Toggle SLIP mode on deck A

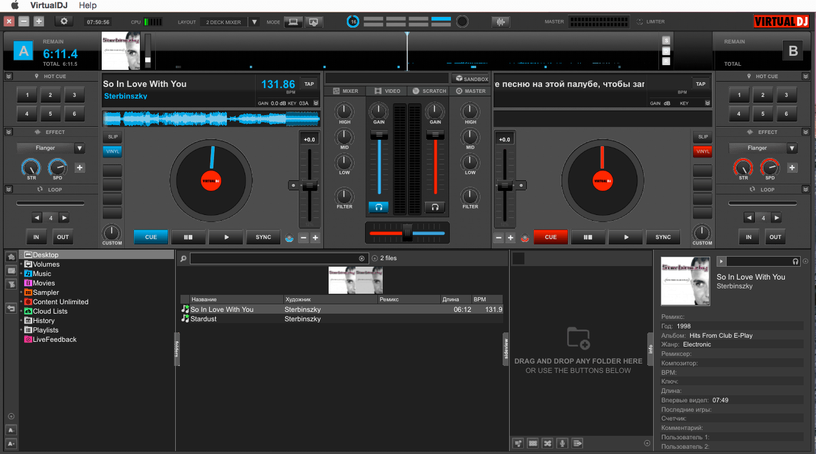coord(112,137)
